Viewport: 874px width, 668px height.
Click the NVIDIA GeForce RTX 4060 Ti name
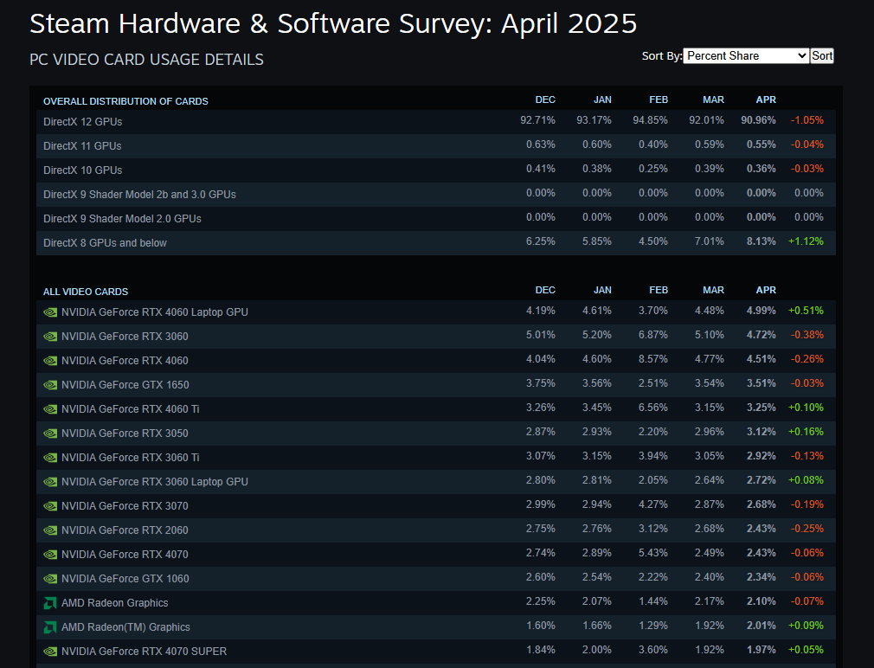131,409
